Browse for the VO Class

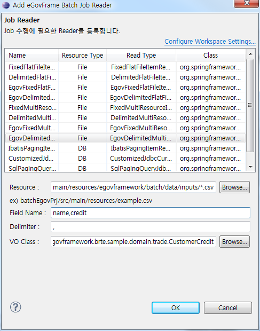click(234, 241)
